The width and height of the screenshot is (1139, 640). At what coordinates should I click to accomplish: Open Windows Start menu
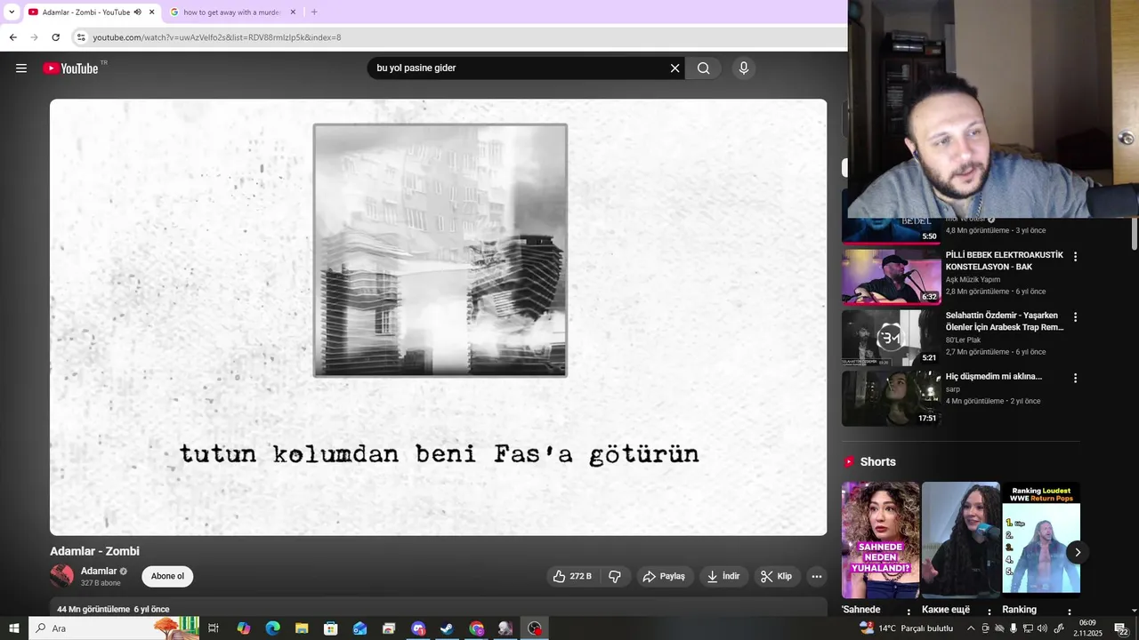[13, 628]
